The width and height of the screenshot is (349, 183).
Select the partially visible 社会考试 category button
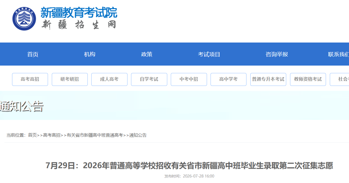pyautogui.click(x=339, y=79)
